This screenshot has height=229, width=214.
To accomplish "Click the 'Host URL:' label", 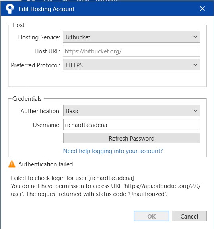I will (x=47, y=51).
